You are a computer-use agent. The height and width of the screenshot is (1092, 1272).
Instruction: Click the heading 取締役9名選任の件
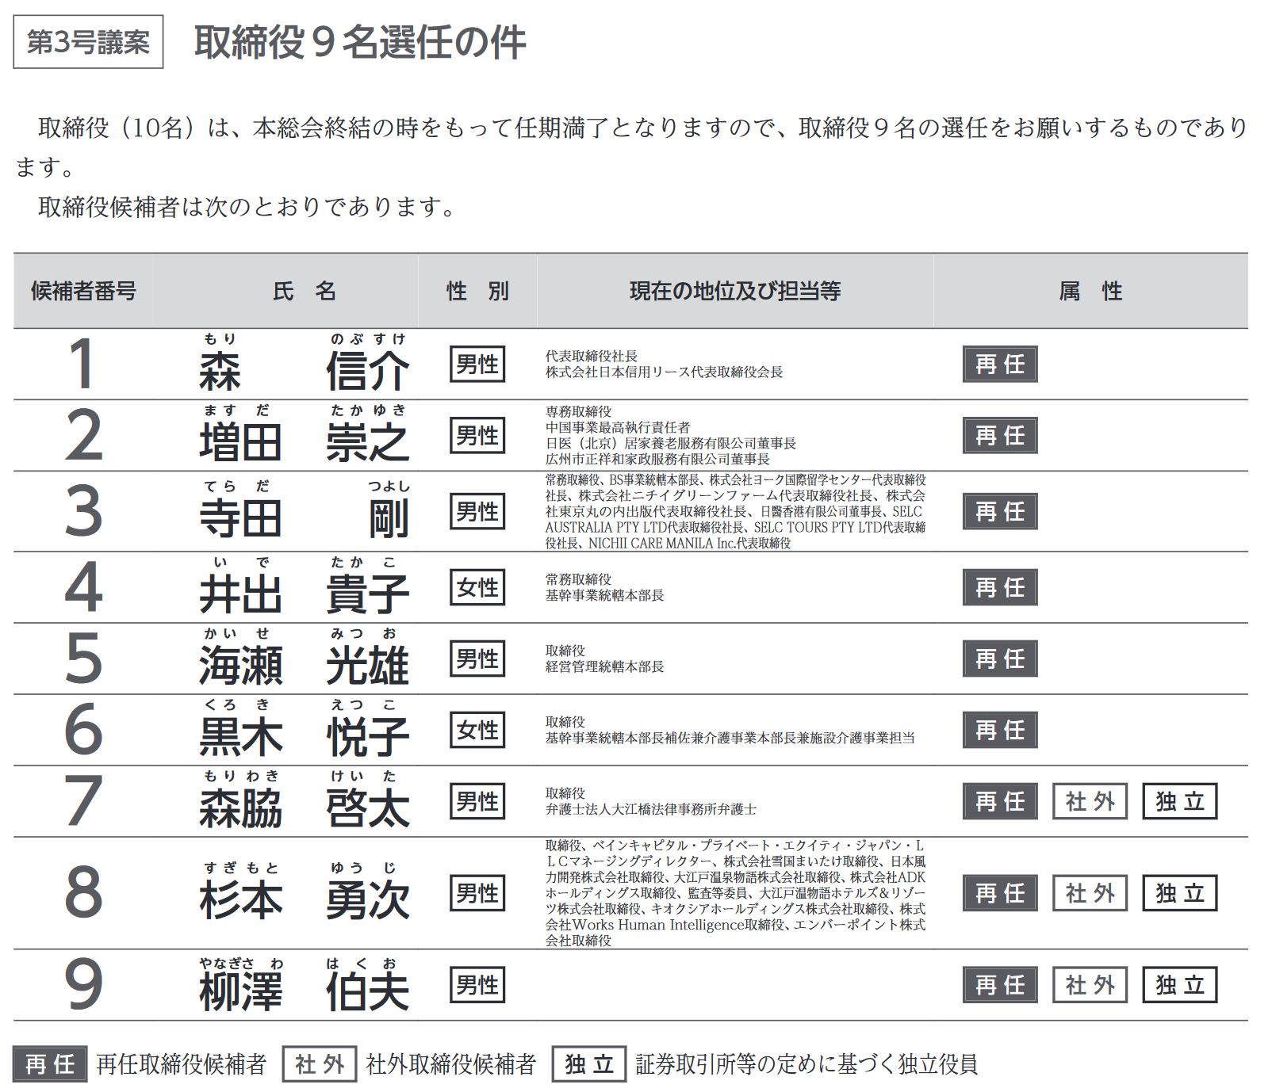coord(360,42)
